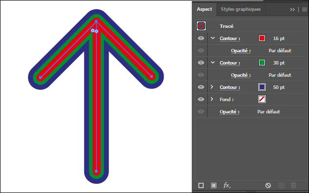This screenshot has height=193, width=309.
Task: Hide the 30 pt Contour stroke
Action: 201,63
